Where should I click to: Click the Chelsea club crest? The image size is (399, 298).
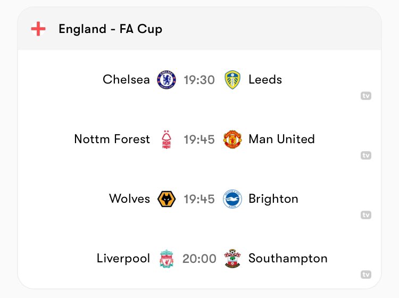coord(167,80)
